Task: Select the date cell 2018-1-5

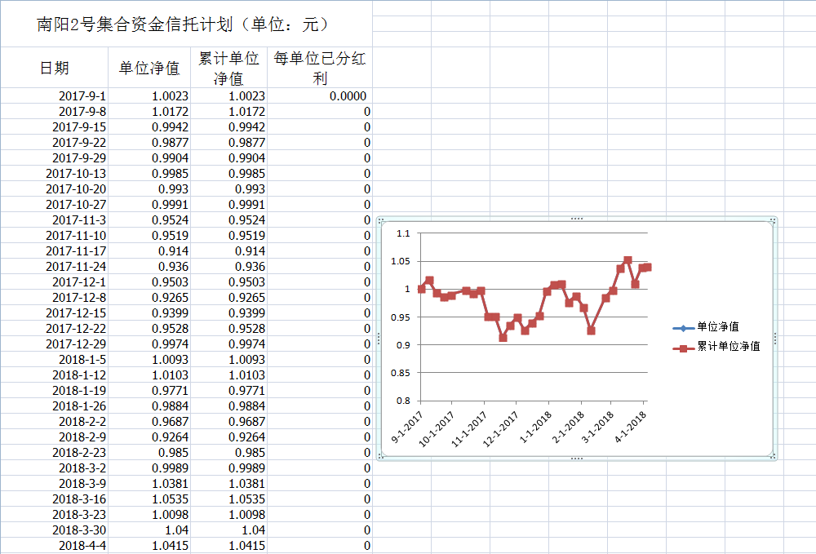Action: (82, 360)
